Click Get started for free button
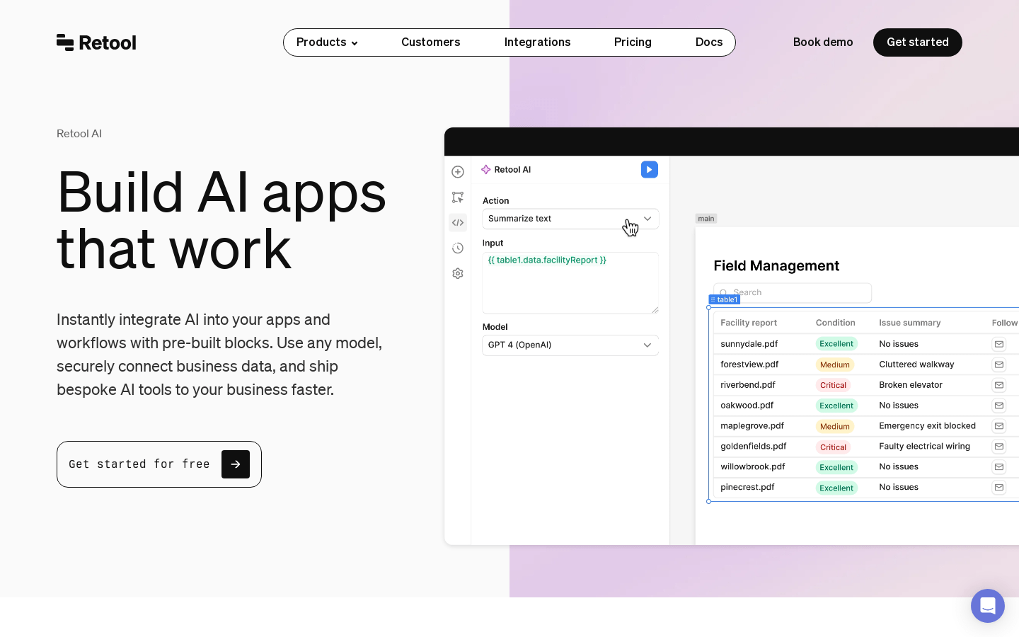This screenshot has height=637, width=1019. [159, 464]
